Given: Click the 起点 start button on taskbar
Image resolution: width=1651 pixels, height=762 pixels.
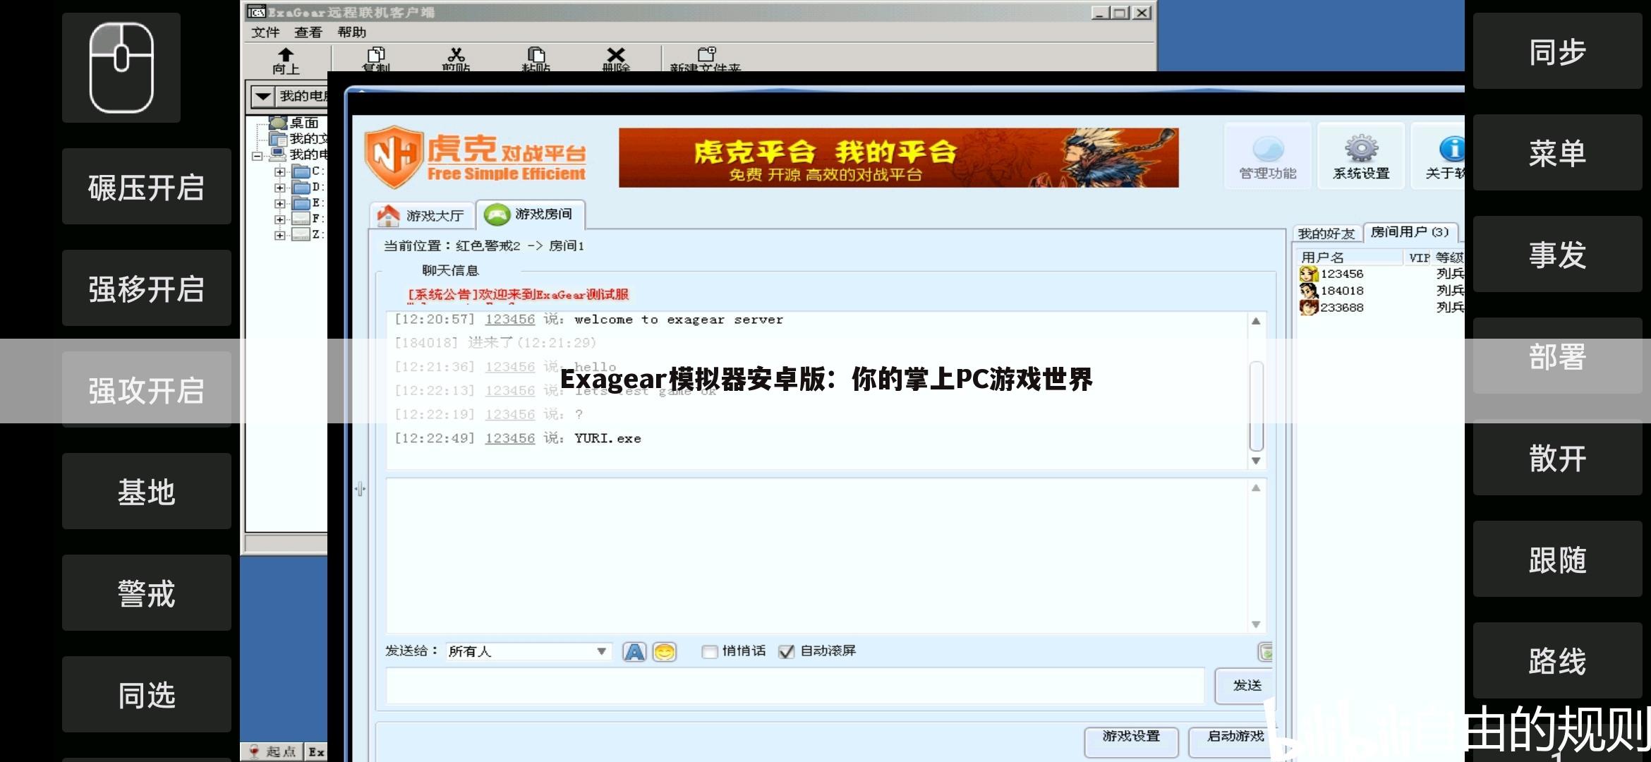Looking at the screenshot, I should click(272, 752).
